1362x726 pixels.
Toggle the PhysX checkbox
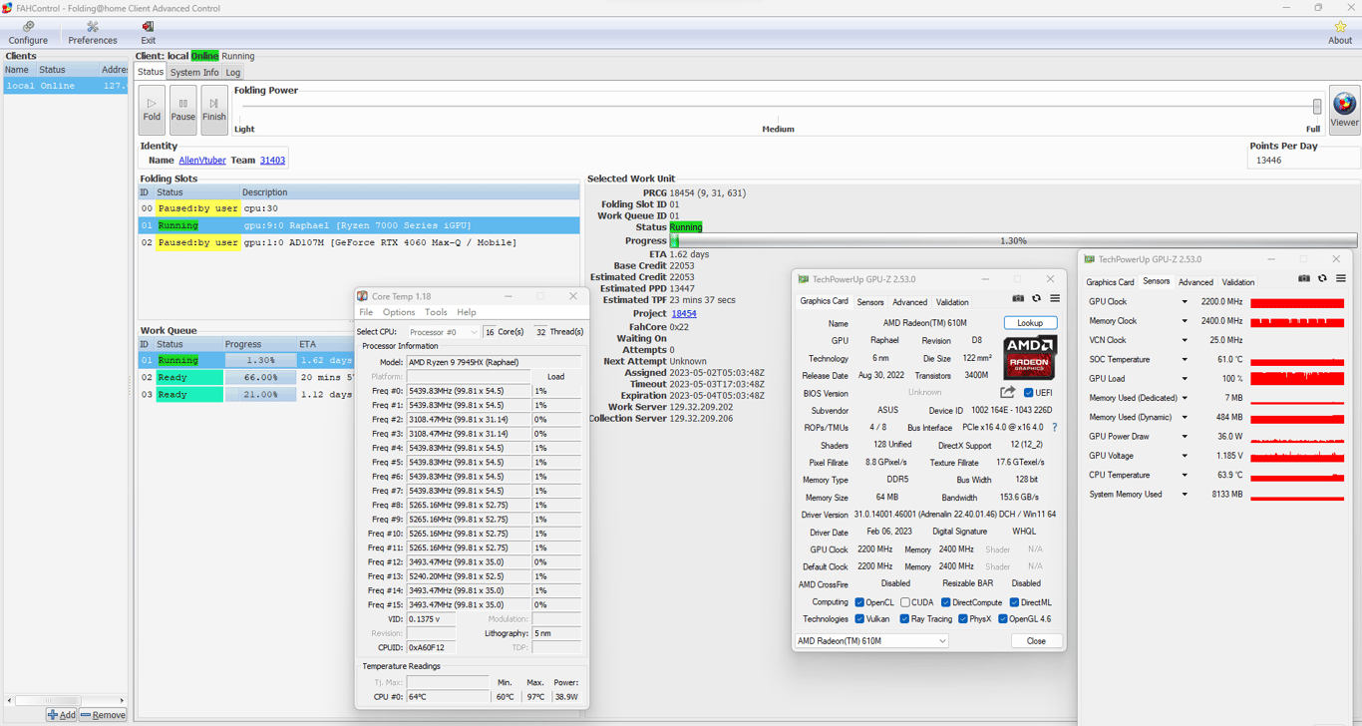pyautogui.click(x=962, y=619)
